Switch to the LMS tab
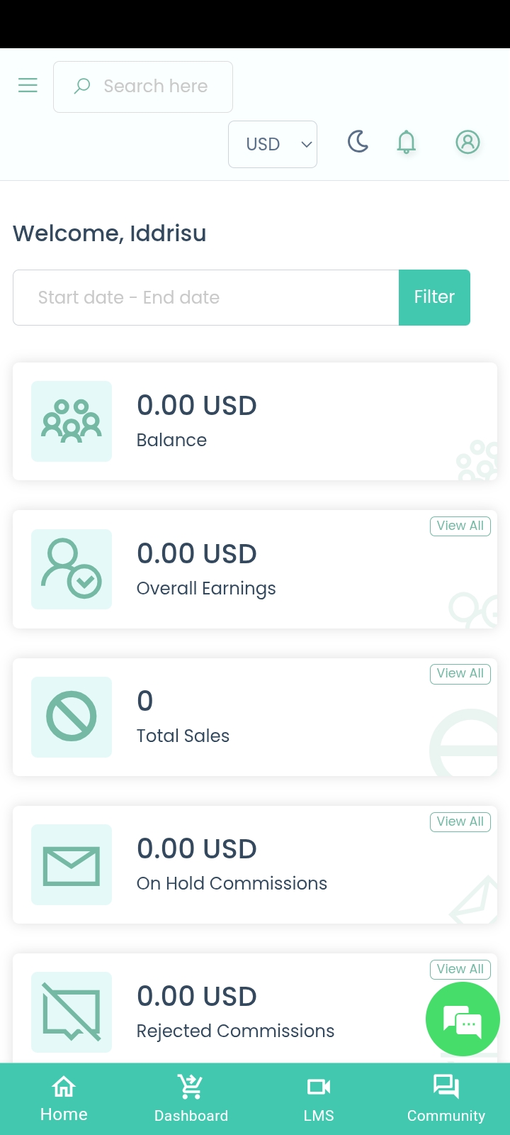Image resolution: width=510 pixels, height=1135 pixels. tap(319, 1100)
